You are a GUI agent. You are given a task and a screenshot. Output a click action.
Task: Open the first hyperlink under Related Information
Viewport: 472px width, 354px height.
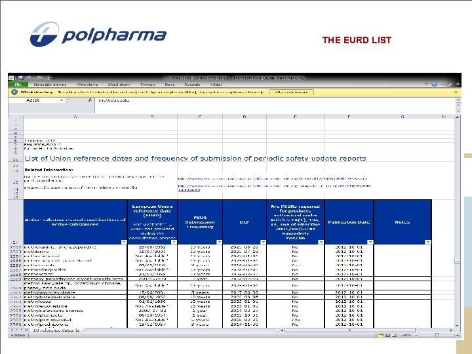(x=272, y=178)
